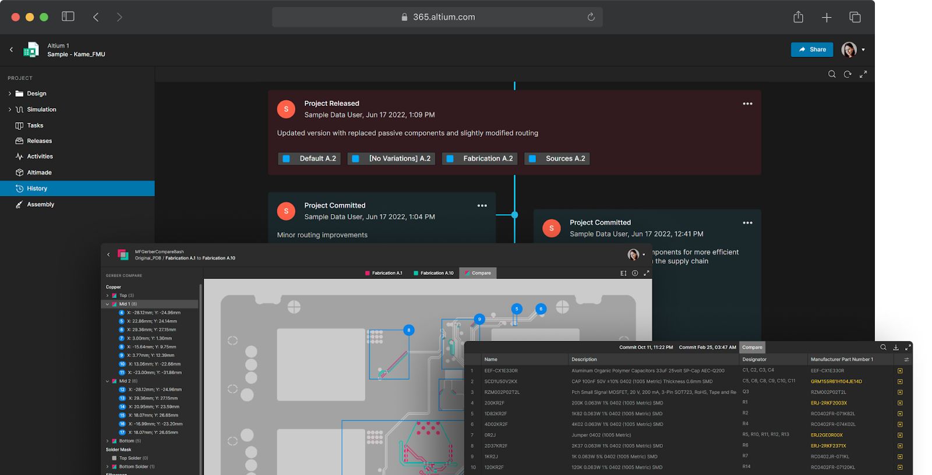932x475 pixels.
Task: Toggle the Top Solder layer checkbox
Action: (114, 458)
